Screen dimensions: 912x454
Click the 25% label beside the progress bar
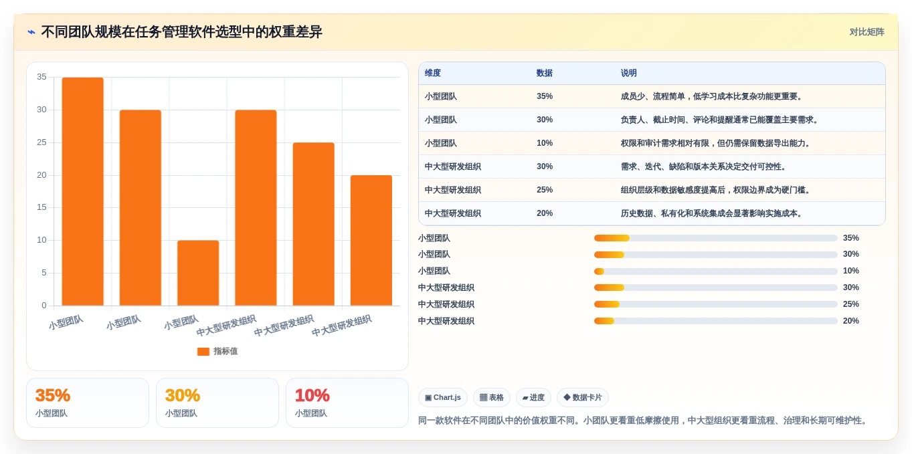click(x=851, y=304)
